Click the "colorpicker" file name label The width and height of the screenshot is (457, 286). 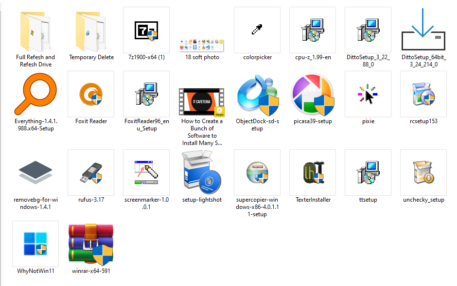coord(257,57)
